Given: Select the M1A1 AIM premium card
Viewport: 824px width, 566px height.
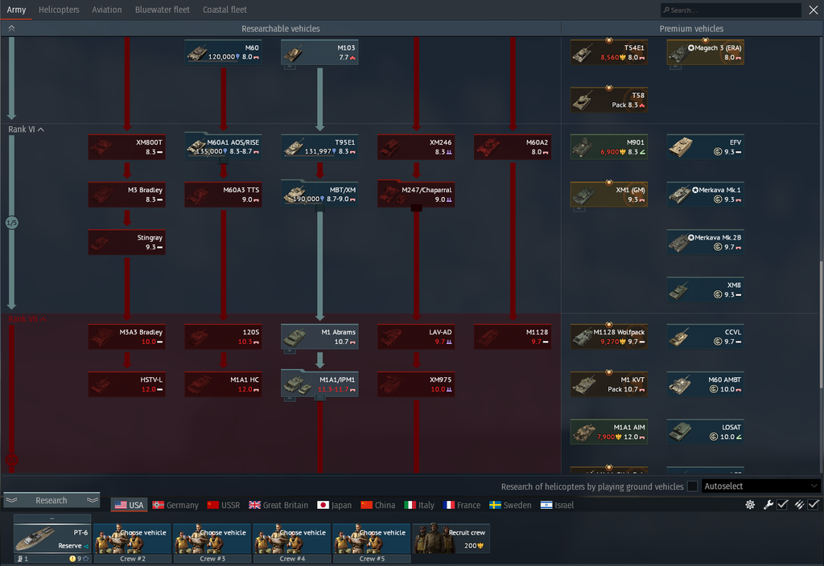Looking at the screenshot, I should [x=609, y=432].
